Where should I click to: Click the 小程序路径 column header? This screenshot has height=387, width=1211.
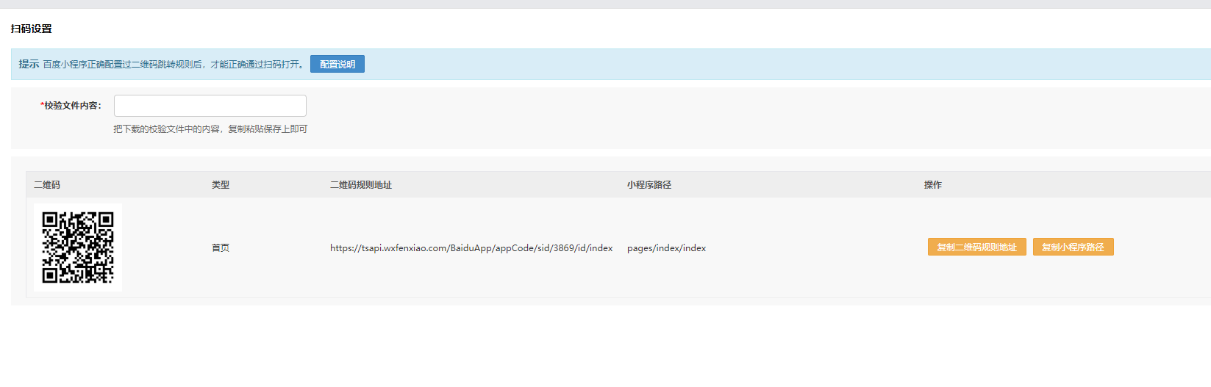click(649, 185)
